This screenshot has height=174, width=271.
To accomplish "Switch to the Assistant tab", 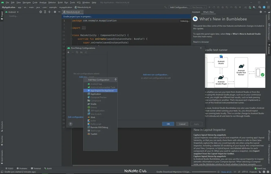I will coord(196,12).
